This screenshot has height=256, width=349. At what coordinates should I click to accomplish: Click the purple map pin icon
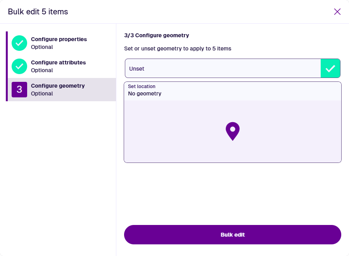coord(233,131)
